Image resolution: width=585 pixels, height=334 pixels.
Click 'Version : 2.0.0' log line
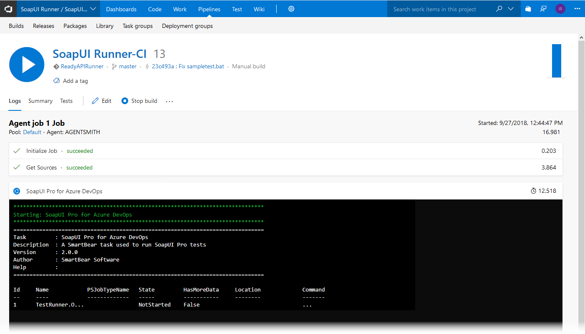coord(45,252)
